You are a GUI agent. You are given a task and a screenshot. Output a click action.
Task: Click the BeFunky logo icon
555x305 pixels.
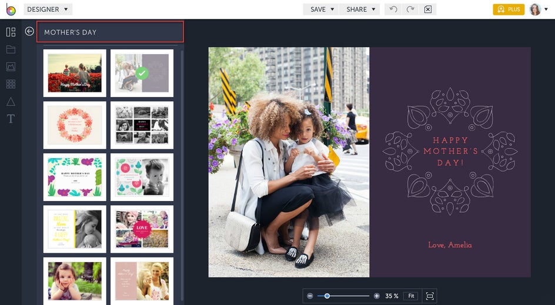pos(11,9)
